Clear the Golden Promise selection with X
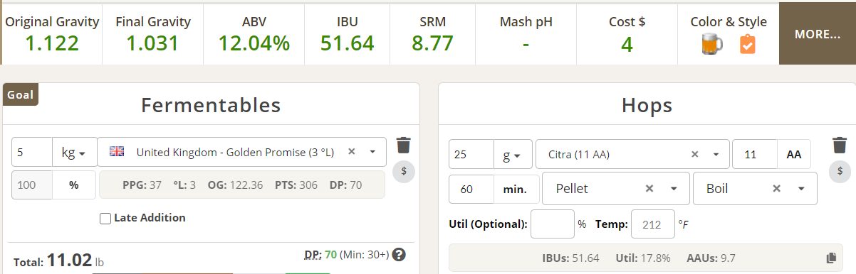The image size is (856, 274). pyautogui.click(x=351, y=152)
